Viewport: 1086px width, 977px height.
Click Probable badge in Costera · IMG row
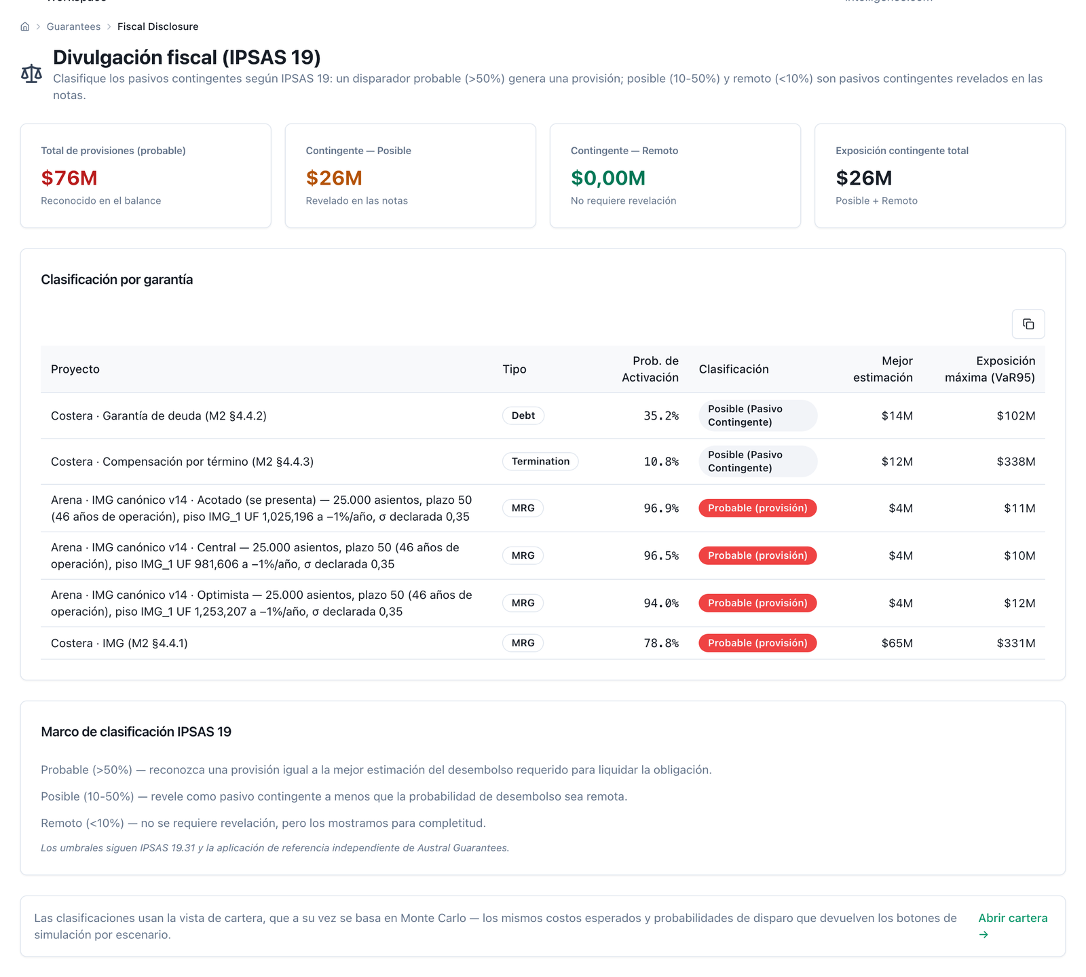[x=757, y=643]
